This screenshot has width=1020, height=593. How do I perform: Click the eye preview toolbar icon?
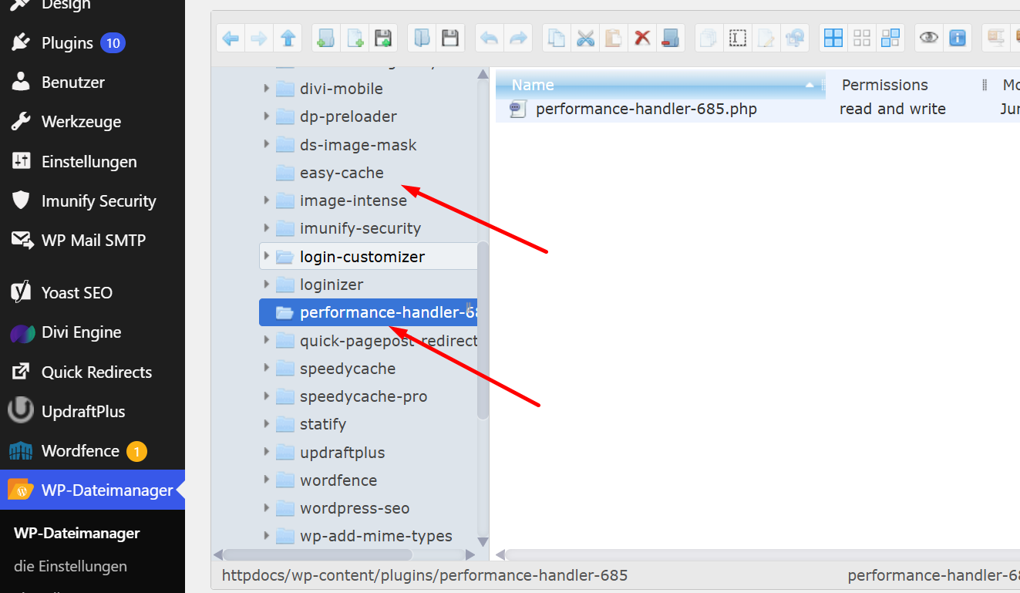tap(929, 38)
